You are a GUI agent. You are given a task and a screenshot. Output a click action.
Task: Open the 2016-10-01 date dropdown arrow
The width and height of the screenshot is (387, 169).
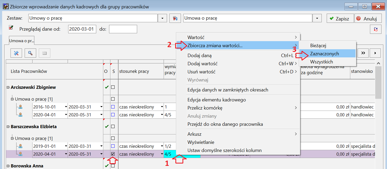[65, 107]
